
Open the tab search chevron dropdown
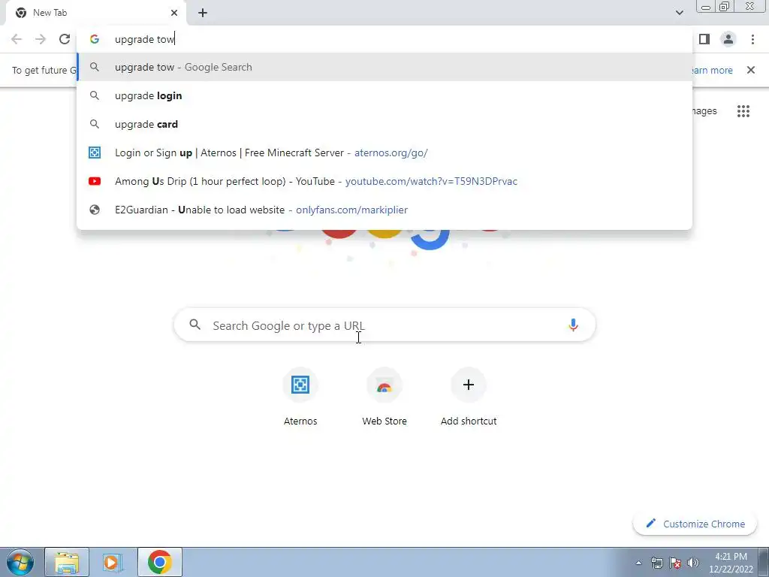pos(679,13)
